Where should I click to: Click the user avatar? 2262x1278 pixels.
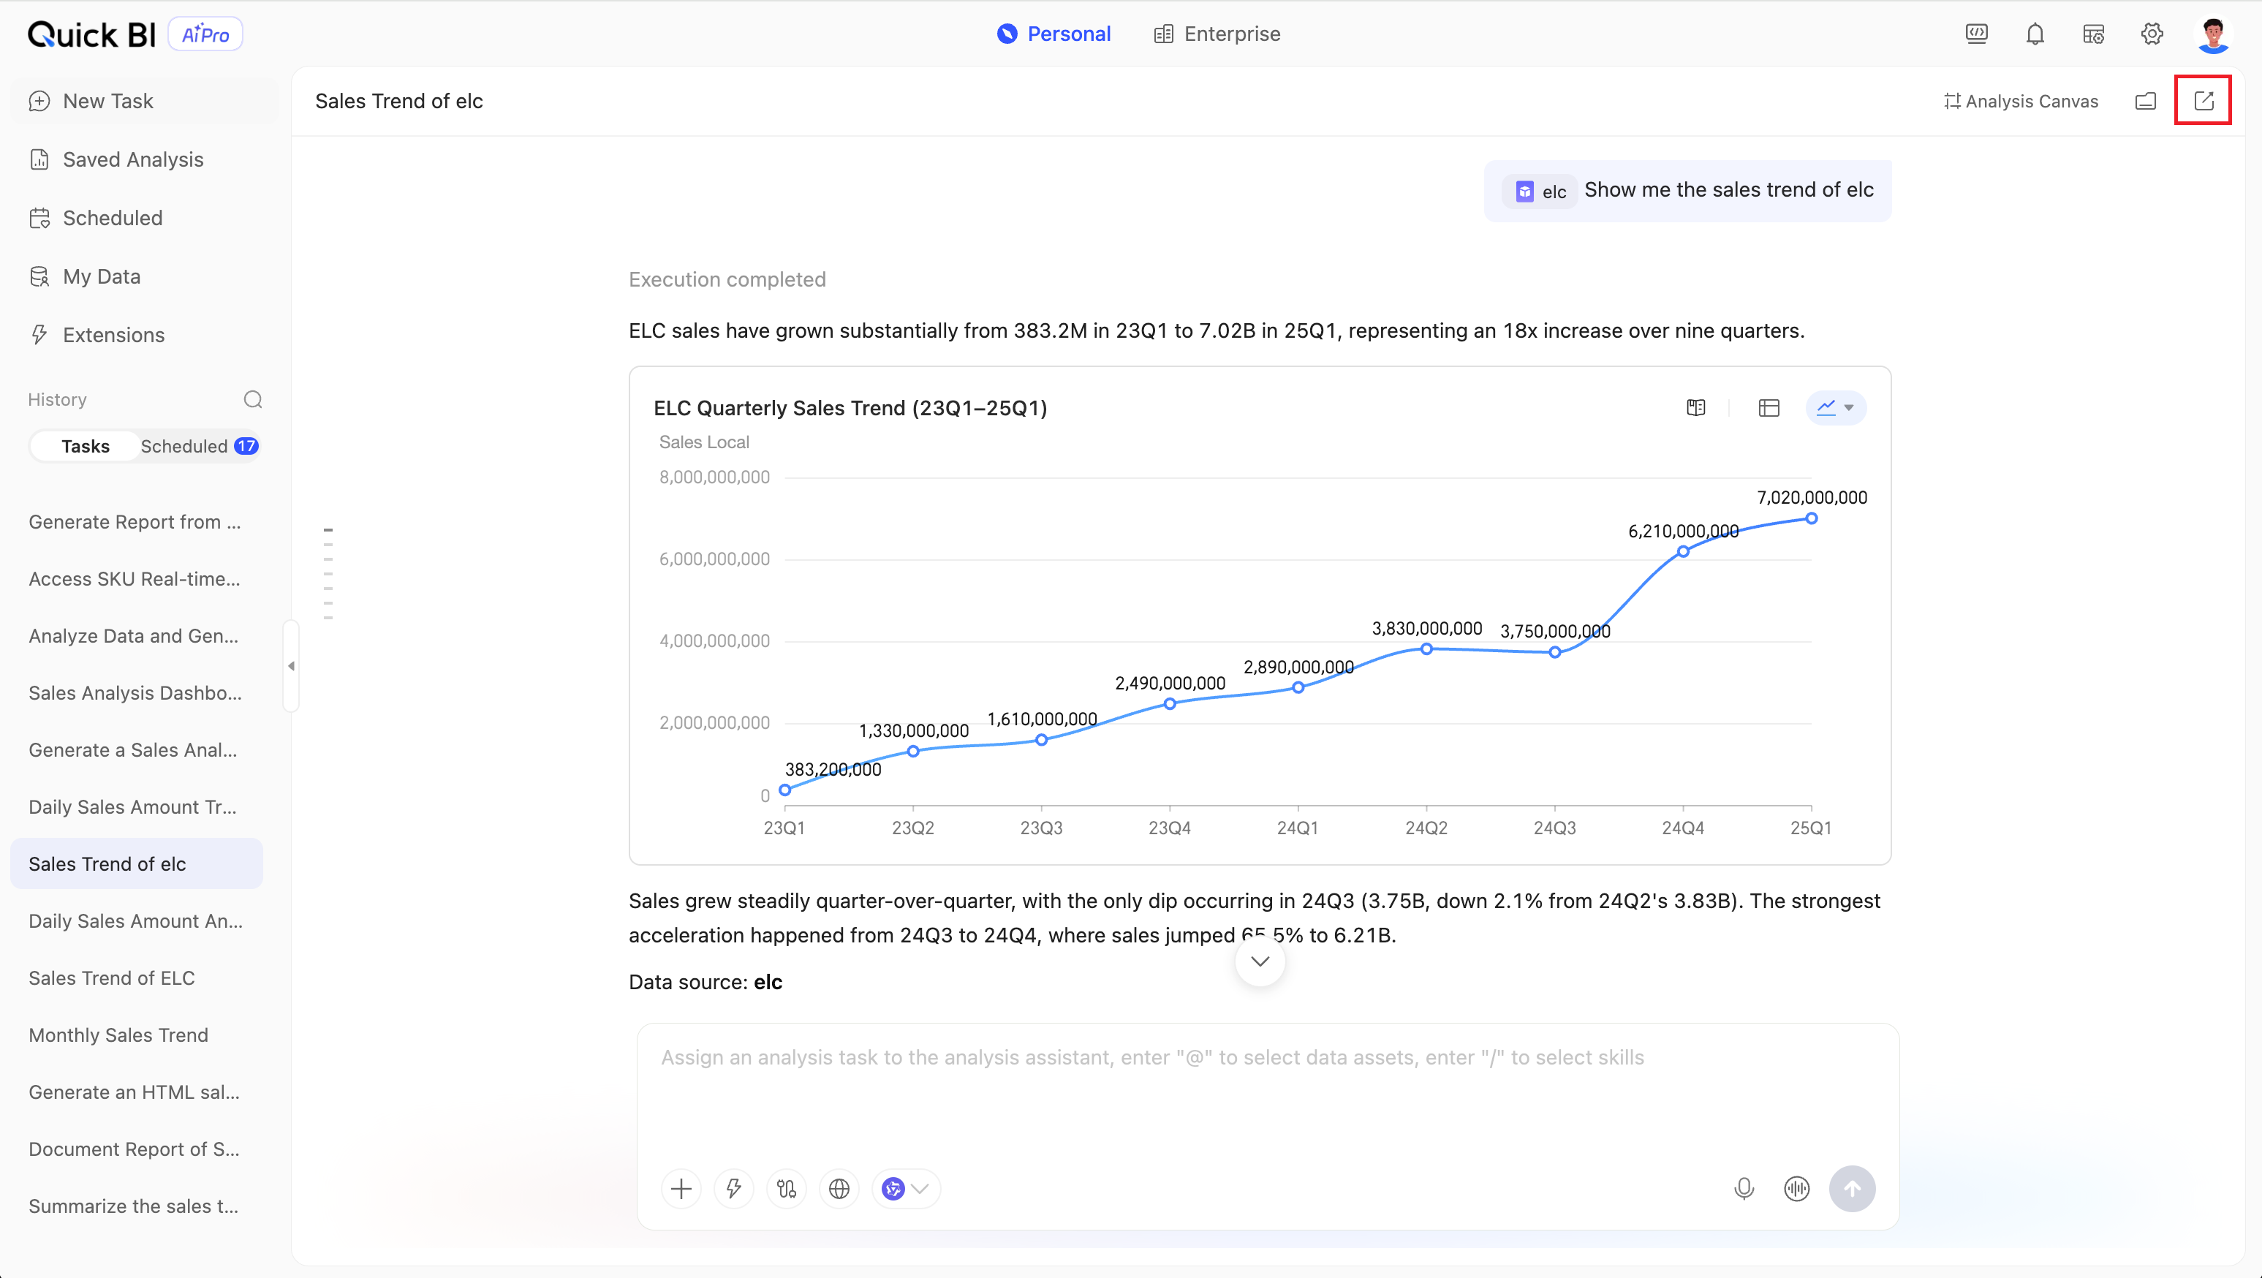(2213, 34)
